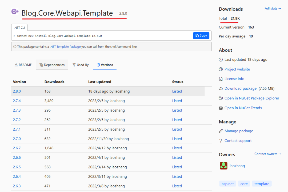Click Listed status for version 2.6.3
288x192 pixels.
(x=177, y=186)
